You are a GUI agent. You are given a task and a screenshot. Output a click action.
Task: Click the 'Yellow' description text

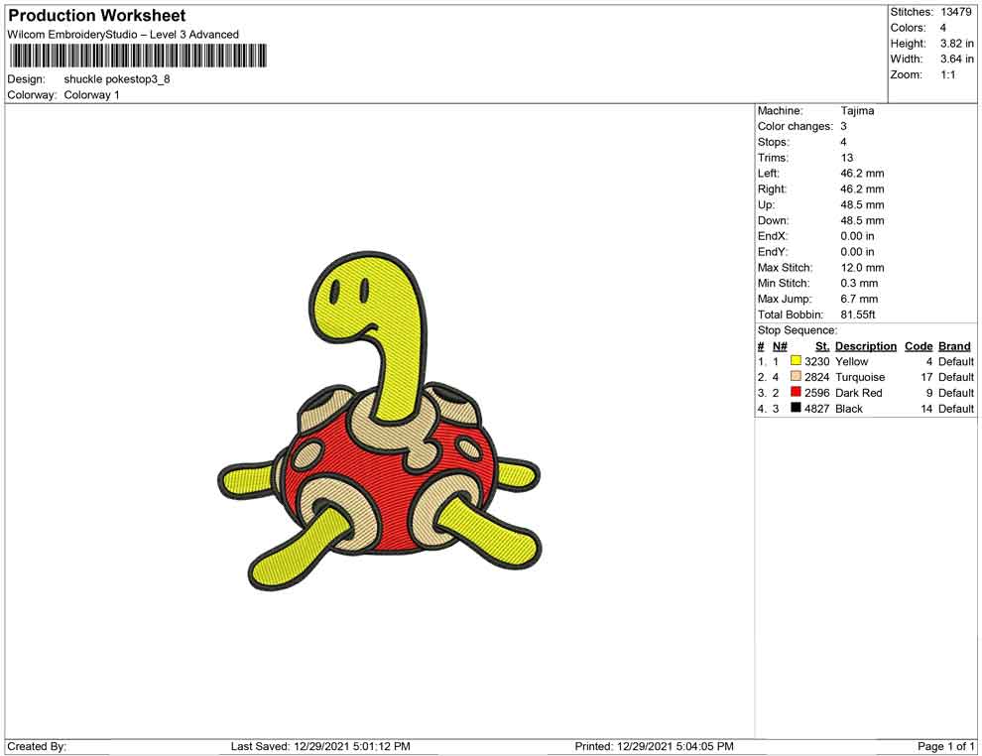pyautogui.click(x=852, y=361)
